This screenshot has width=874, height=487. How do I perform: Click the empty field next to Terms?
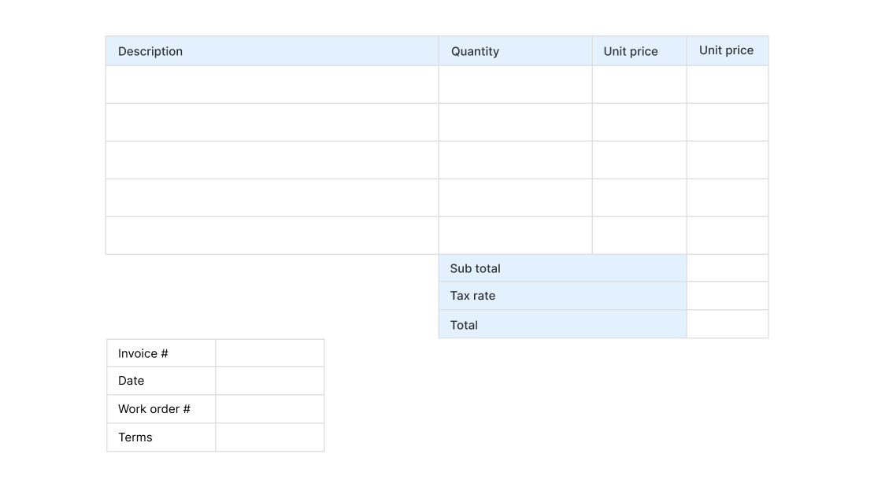(x=270, y=437)
